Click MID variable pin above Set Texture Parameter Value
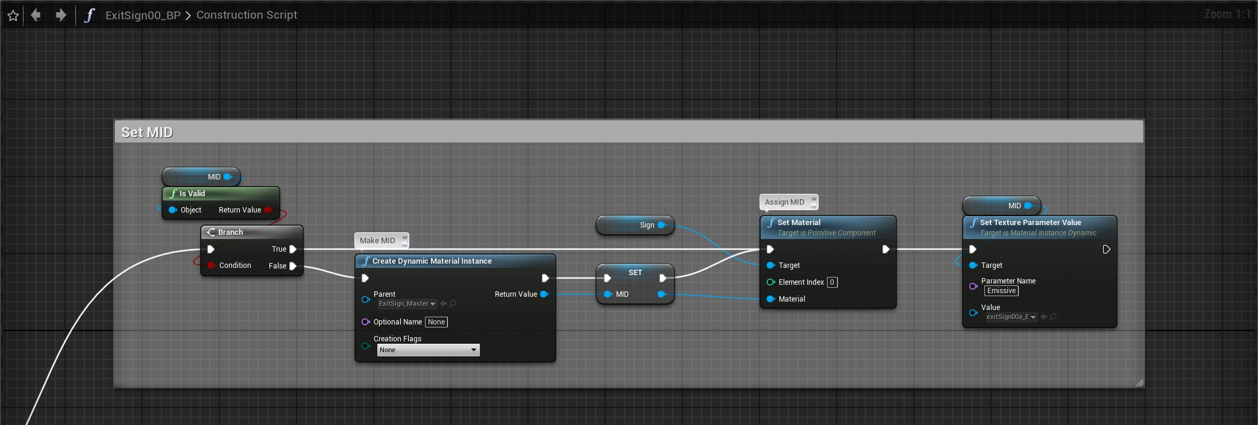 1028,206
